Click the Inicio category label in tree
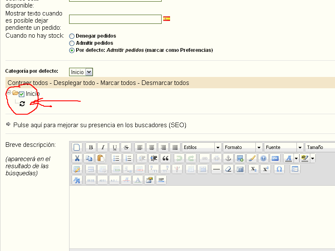335x251 pixels. [x=33, y=94]
